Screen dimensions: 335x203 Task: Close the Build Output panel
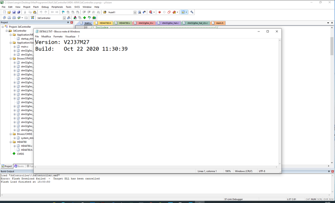click(333, 171)
